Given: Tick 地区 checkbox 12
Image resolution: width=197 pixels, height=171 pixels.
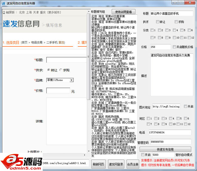Looking at the screenshot, I should [185, 124].
